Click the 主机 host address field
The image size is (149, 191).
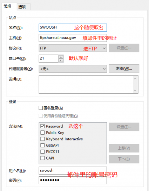(73, 38)
